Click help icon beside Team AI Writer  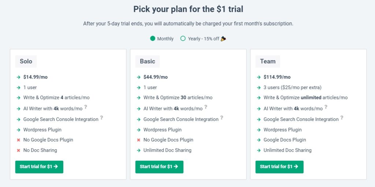pyautogui.click(x=326, y=107)
